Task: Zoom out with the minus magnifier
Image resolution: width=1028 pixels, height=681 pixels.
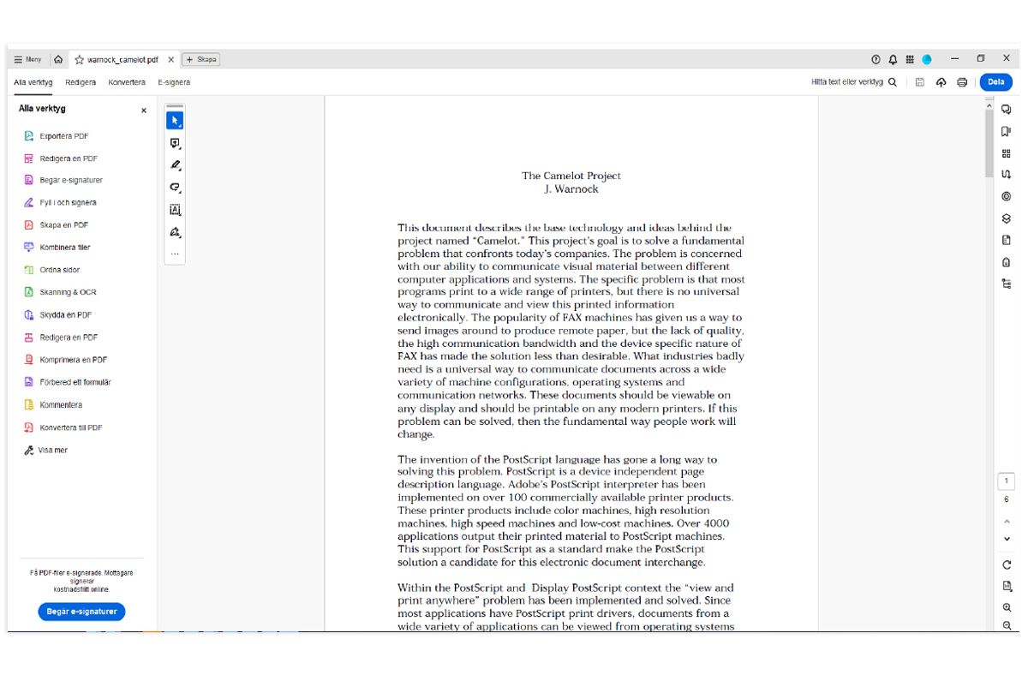Action: pyautogui.click(x=1007, y=626)
